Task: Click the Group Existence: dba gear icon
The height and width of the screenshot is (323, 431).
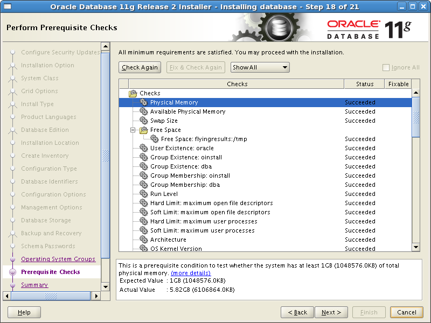Action: [x=143, y=166]
